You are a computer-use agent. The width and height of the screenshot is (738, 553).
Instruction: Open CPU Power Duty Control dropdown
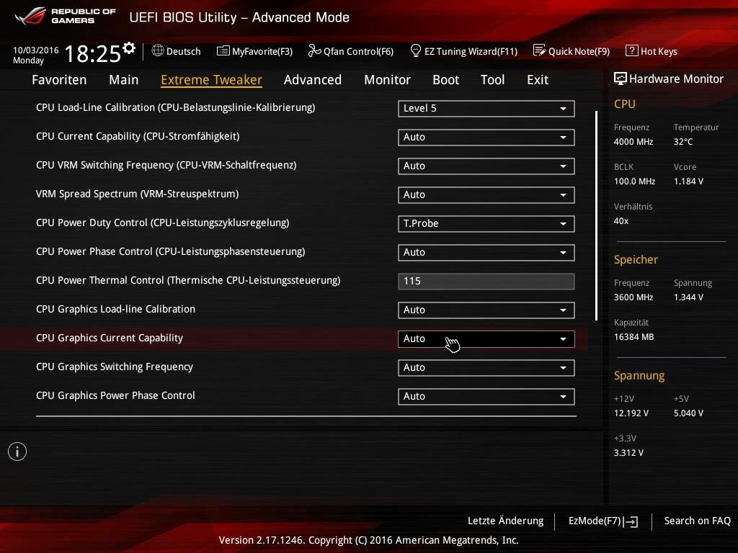486,224
